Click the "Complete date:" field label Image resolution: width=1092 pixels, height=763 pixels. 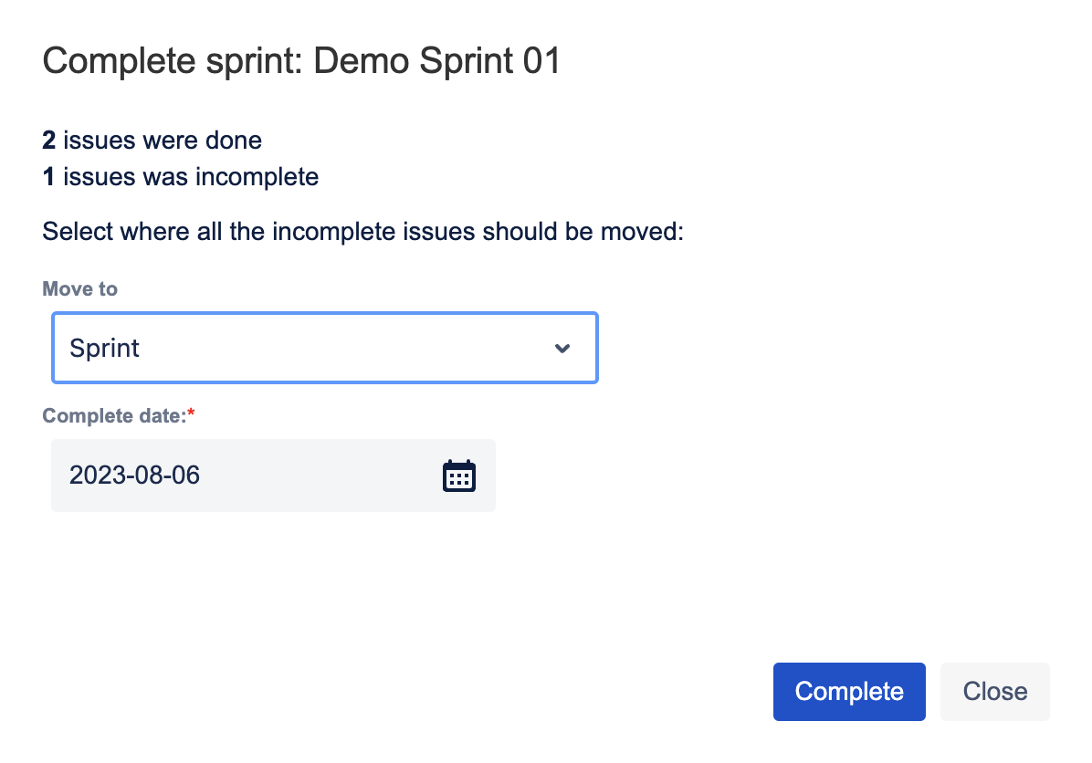(114, 416)
